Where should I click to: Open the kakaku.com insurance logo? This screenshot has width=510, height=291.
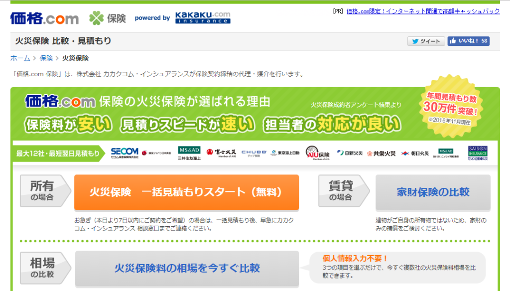(203, 18)
